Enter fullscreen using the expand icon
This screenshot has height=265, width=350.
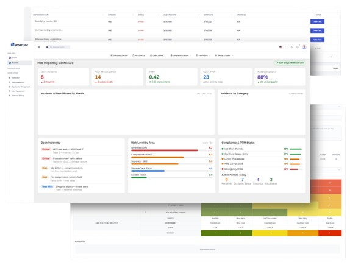pyautogui.click(x=286, y=47)
